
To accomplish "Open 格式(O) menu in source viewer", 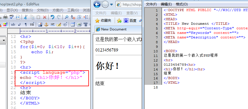I will click(x=182, y=4).
